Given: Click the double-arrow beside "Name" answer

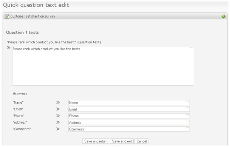Looking at the screenshot, I should pyautogui.click(x=58, y=103).
